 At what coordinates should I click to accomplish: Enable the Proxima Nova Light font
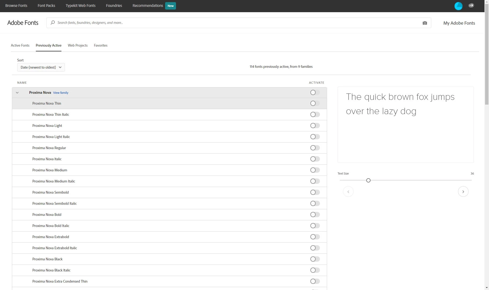(315, 126)
